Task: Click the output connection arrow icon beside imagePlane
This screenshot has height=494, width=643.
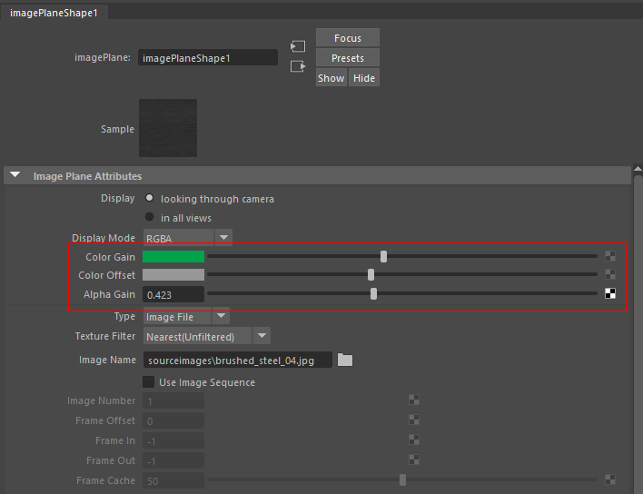Action: (297, 66)
